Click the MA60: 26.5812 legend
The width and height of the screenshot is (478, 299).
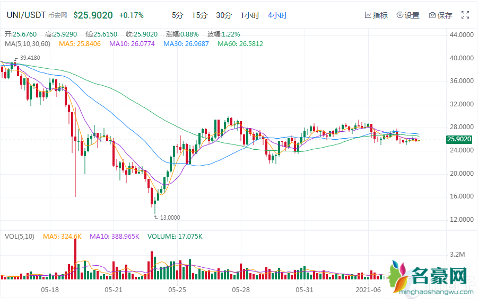[240, 44]
